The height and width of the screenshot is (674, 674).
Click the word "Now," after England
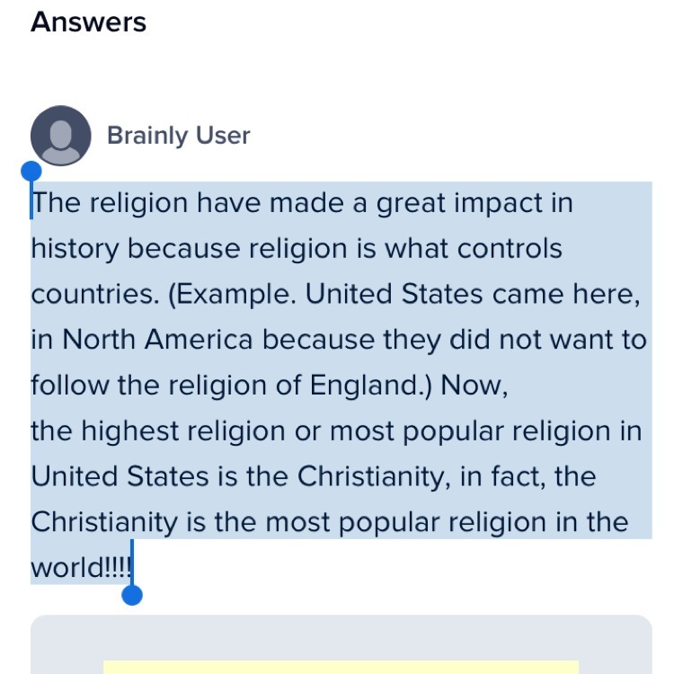tap(474, 386)
